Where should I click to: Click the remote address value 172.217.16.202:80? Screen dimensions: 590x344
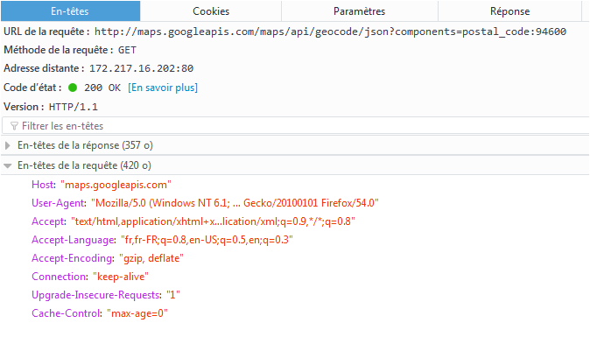(141, 68)
